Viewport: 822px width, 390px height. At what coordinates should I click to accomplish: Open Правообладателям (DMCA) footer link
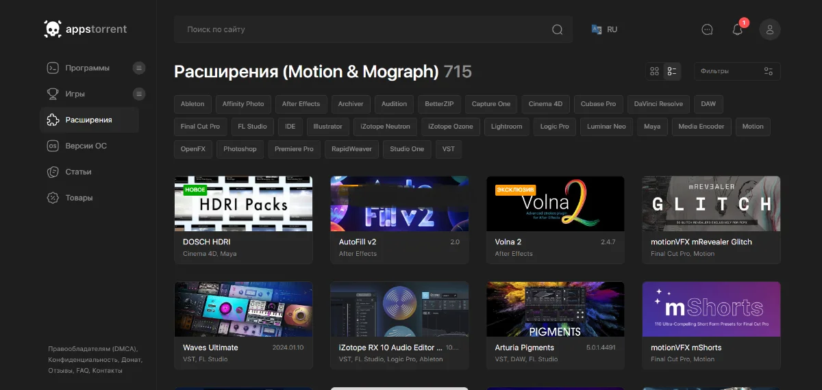click(x=92, y=348)
